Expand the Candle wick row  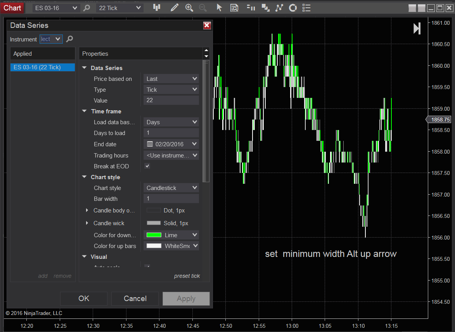click(x=87, y=223)
